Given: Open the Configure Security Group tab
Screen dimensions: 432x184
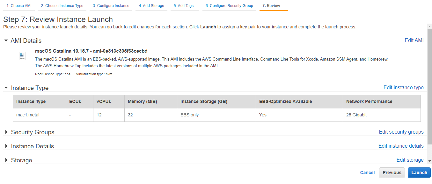Looking at the screenshot, I should (x=229, y=6).
